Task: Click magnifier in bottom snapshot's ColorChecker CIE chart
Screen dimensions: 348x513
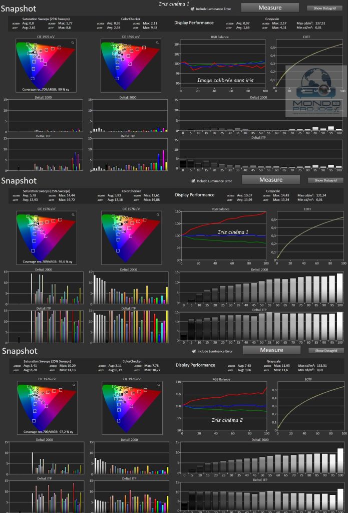Action: tap(158, 385)
